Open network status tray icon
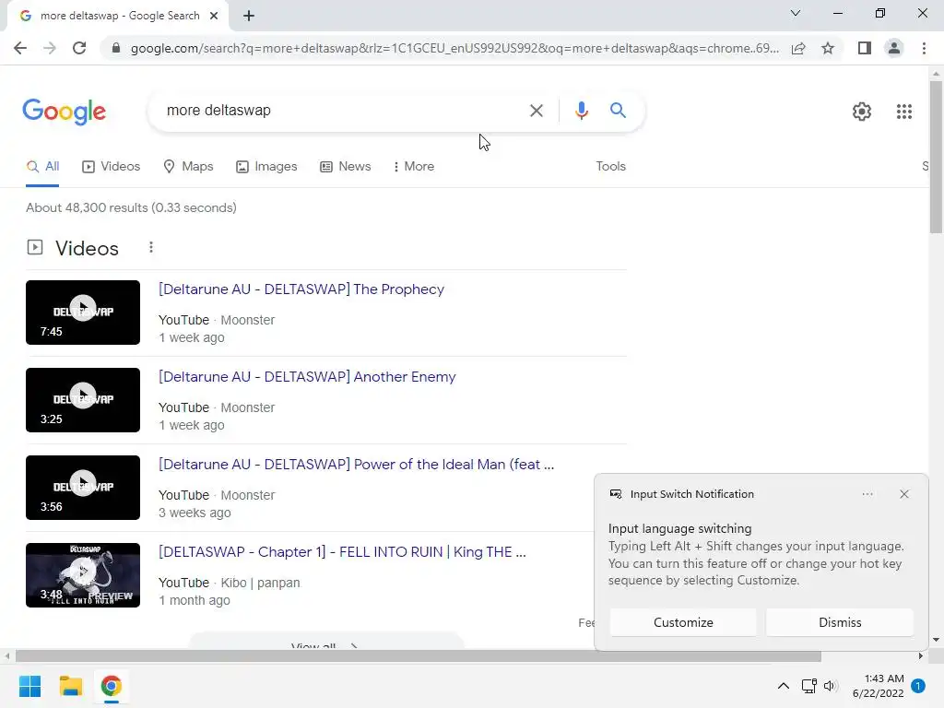This screenshot has width=944, height=708. (x=808, y=686)
